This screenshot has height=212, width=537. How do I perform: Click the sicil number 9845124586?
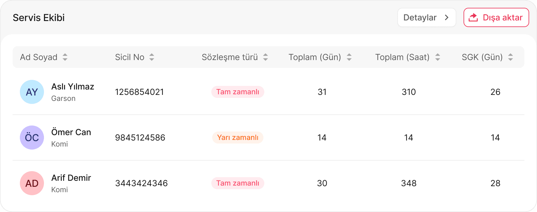pyautogui.click(x=140, y=138)
